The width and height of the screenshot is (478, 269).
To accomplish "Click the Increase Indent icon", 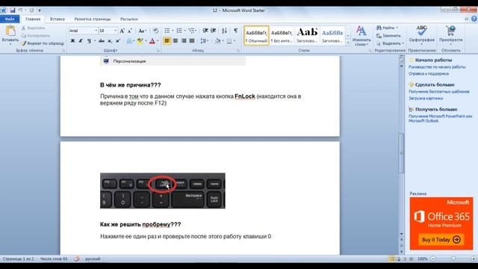I will pos(214,31).
